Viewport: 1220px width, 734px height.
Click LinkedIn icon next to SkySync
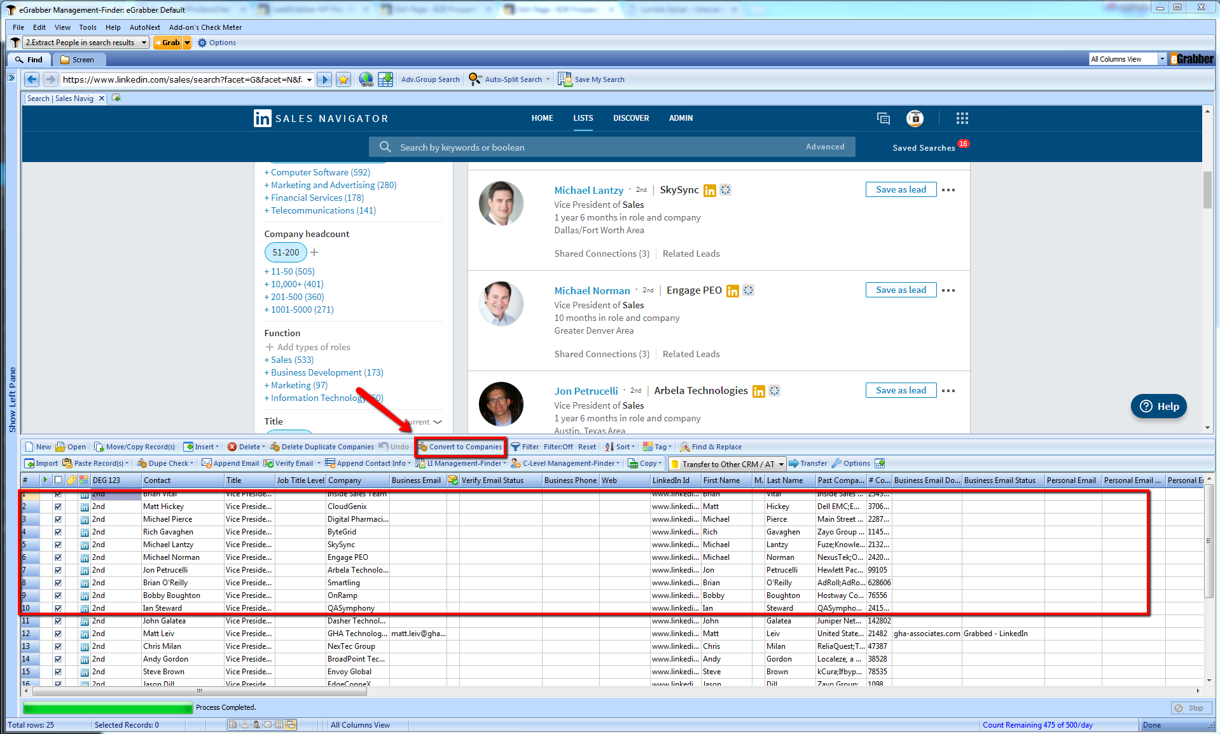pyautogui.click(x=710, y=191)
